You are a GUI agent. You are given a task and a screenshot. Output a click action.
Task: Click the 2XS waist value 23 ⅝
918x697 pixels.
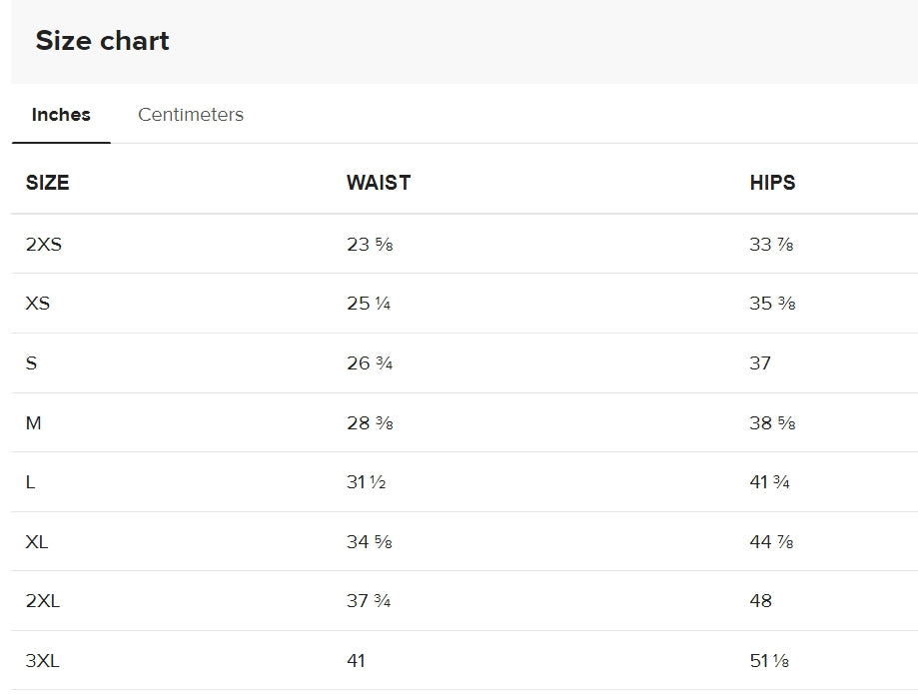tap(370, 244)
